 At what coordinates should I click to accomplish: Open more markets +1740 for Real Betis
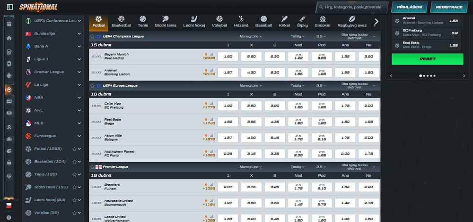tap(209, 123)
